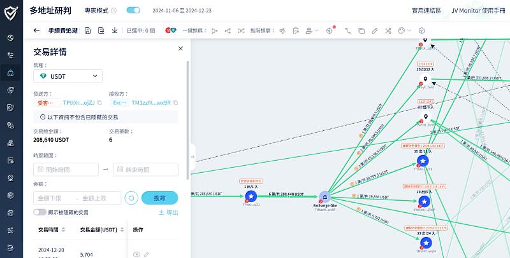The height and width of the screenshot is (258, 510).
Task: Click the 5,704 transaction amount cell
Action: 87,255
